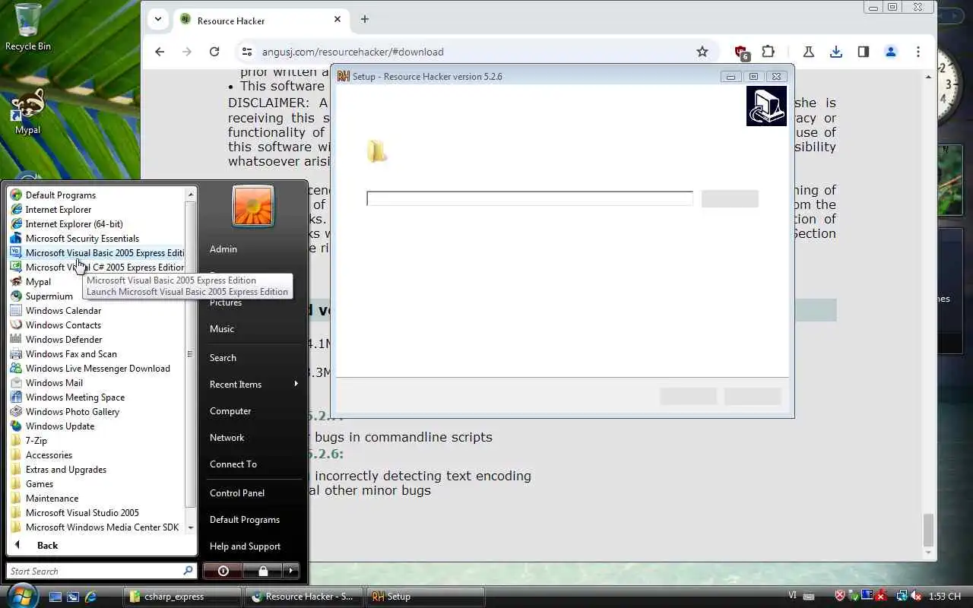This screenshot has width=973, height=608.
Task: Open the uBlock extension icon
Action: point(741,52)
